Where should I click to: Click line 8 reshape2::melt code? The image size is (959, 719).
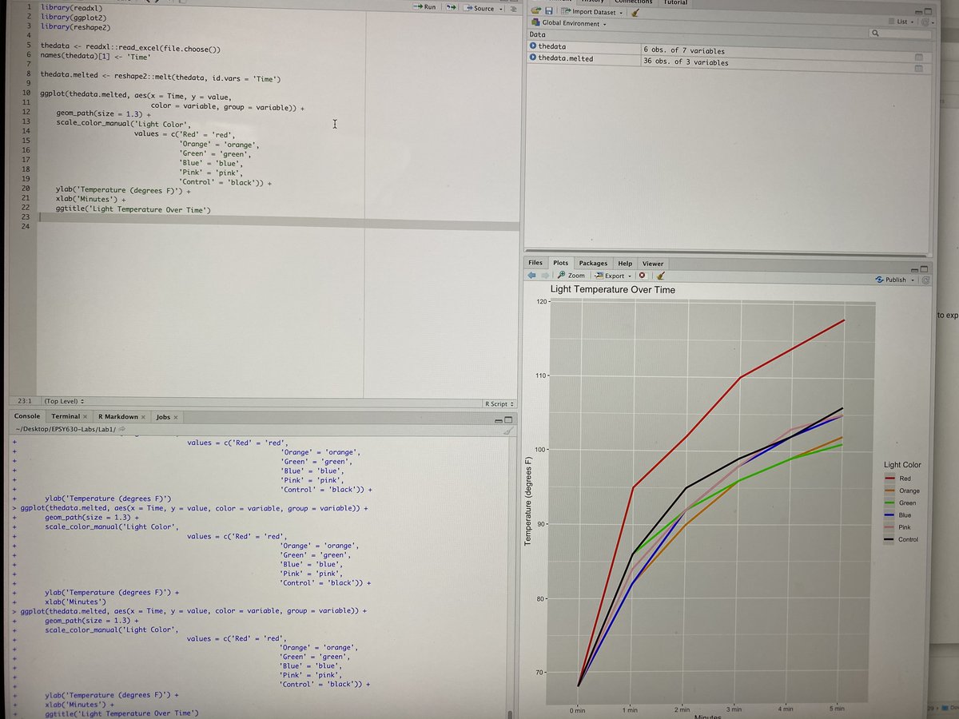[161, 76]
